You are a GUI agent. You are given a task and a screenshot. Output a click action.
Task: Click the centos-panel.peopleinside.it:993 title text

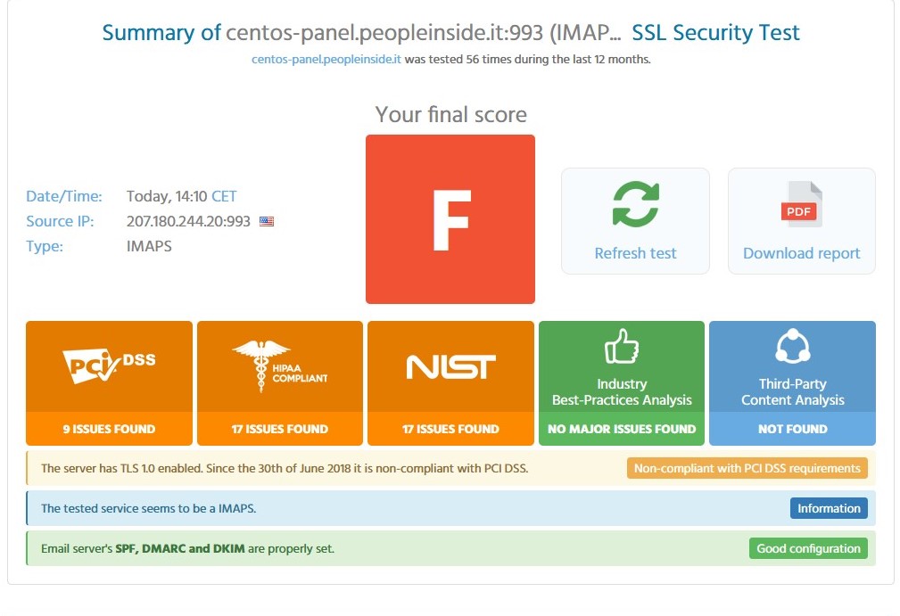[384, 33]
